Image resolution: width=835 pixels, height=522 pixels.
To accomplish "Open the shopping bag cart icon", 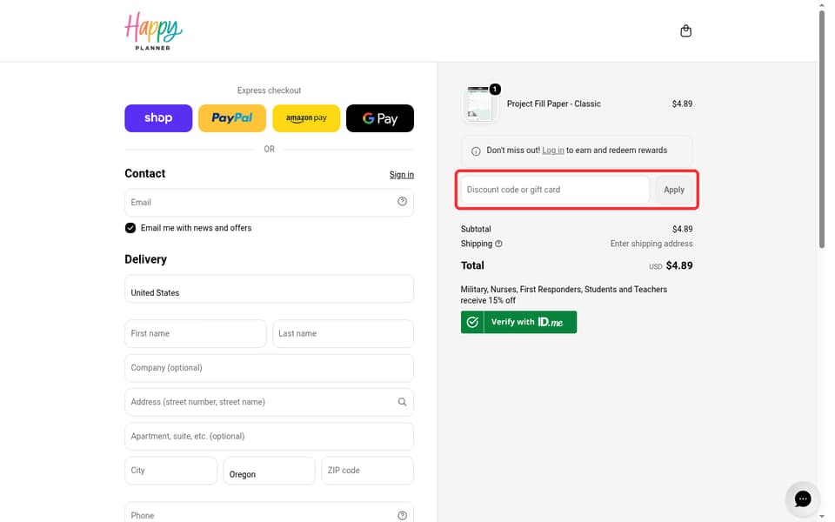I will tap(685, 31).
